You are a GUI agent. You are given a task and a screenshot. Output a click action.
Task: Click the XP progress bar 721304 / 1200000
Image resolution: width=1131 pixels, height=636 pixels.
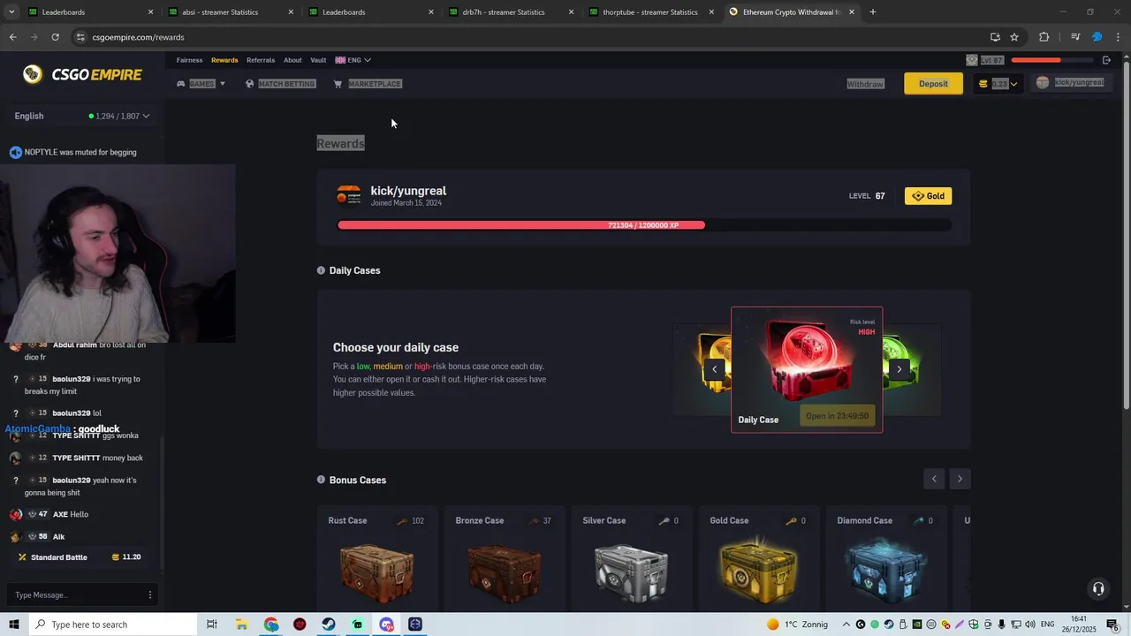point(643,225)
